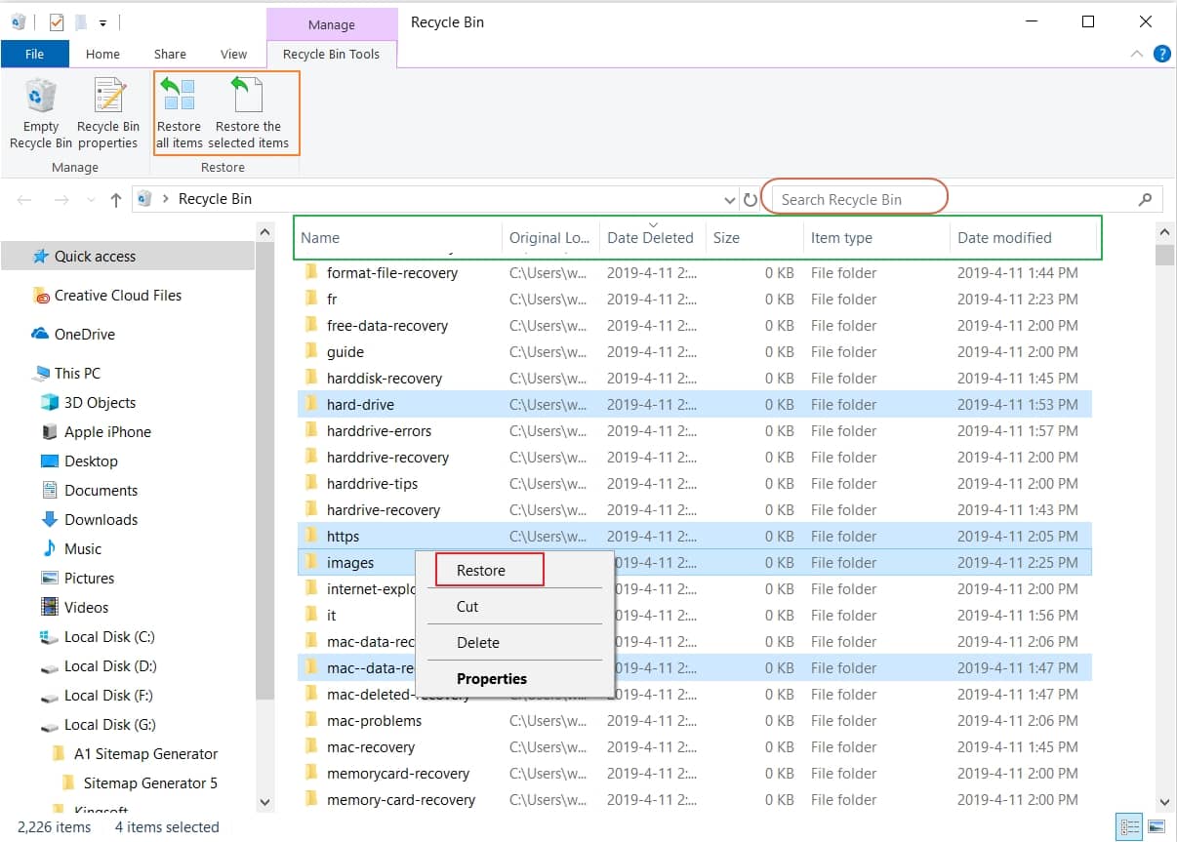Select the https folder row
Screen dimensions: 1177x842
click(694, 537)
